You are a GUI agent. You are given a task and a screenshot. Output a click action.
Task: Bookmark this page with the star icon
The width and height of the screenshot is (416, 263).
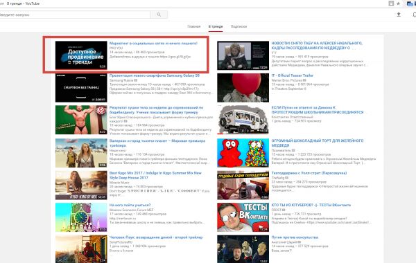coord(398,3)
